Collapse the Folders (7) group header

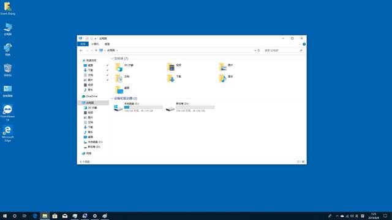120,59
